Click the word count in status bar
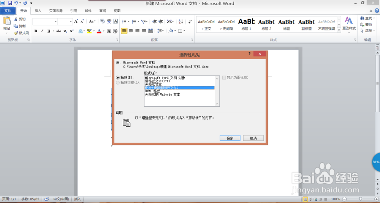 (x=30, y=199)
